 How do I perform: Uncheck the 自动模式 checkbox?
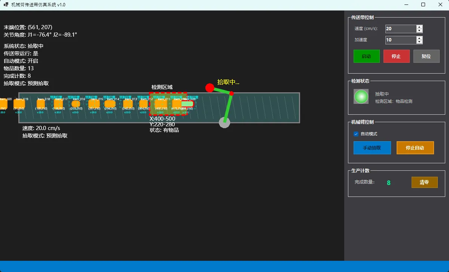click(356, 134)
